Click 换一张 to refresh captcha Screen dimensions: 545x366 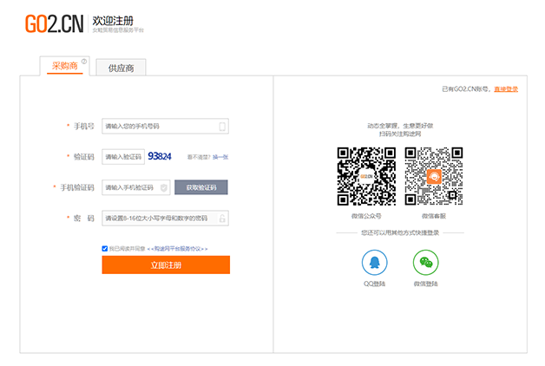click(220, 157)
